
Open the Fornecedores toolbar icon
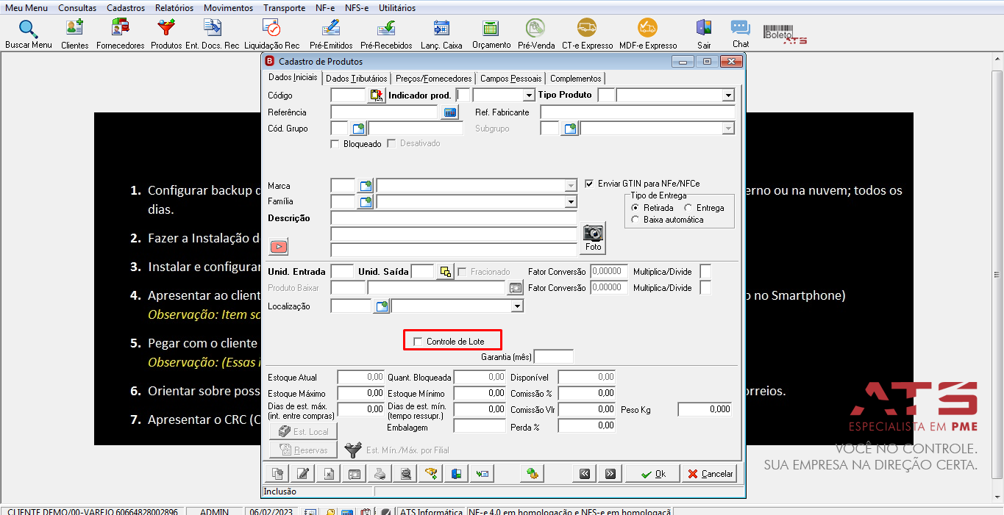[120, 34]
